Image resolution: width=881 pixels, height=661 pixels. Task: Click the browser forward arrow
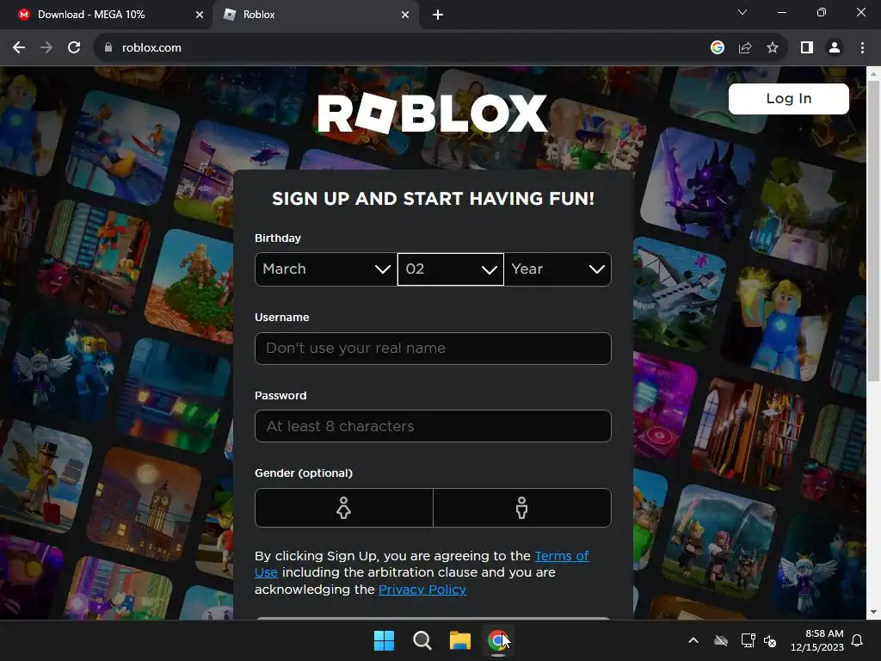tap(46, 48)
